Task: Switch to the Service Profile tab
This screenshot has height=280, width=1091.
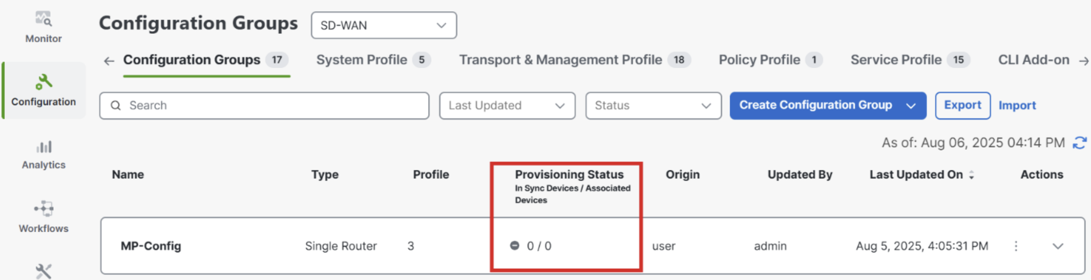Action: click(x=910, y=60)
